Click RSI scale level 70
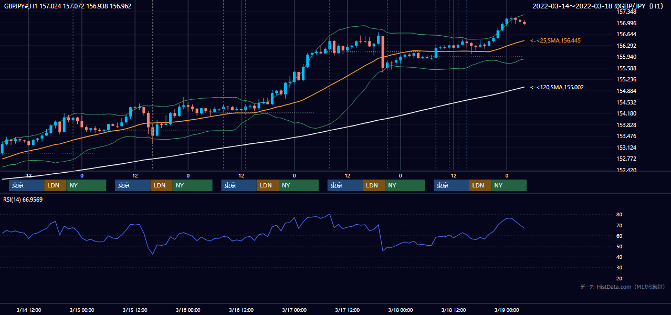Viewport: 671px width, 315px height. (620, 225)
